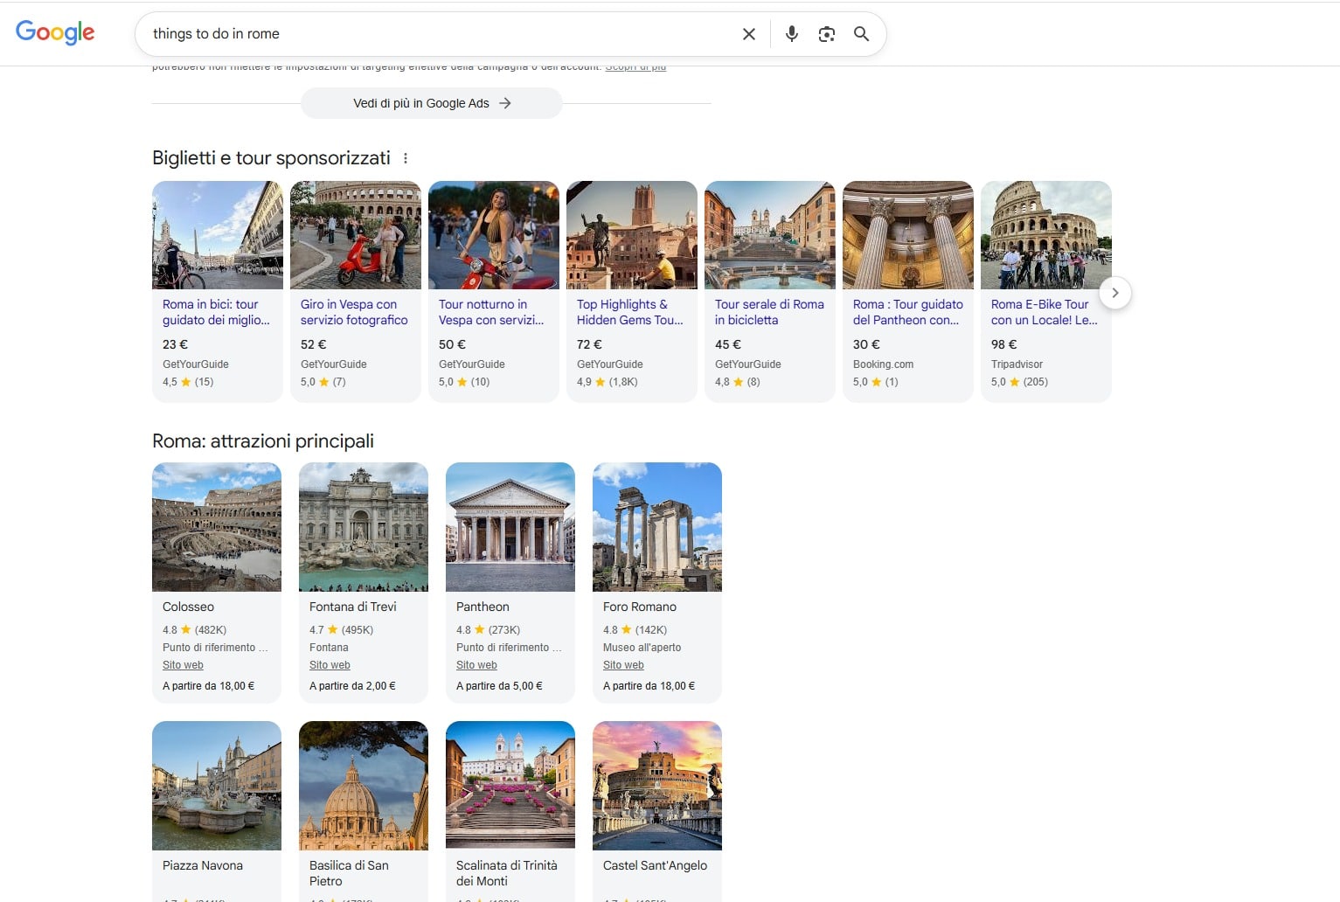
Task: Select Roma E-Bike Tour from Tripadvisor
Action: [1044, 312]
